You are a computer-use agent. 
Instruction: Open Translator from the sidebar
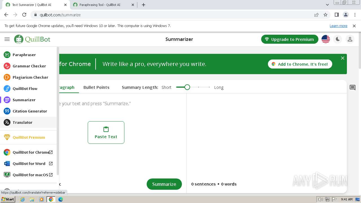(x=28, y=122)
